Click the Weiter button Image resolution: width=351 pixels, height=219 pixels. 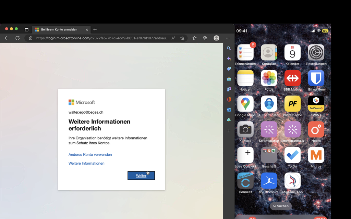point(141,176)
